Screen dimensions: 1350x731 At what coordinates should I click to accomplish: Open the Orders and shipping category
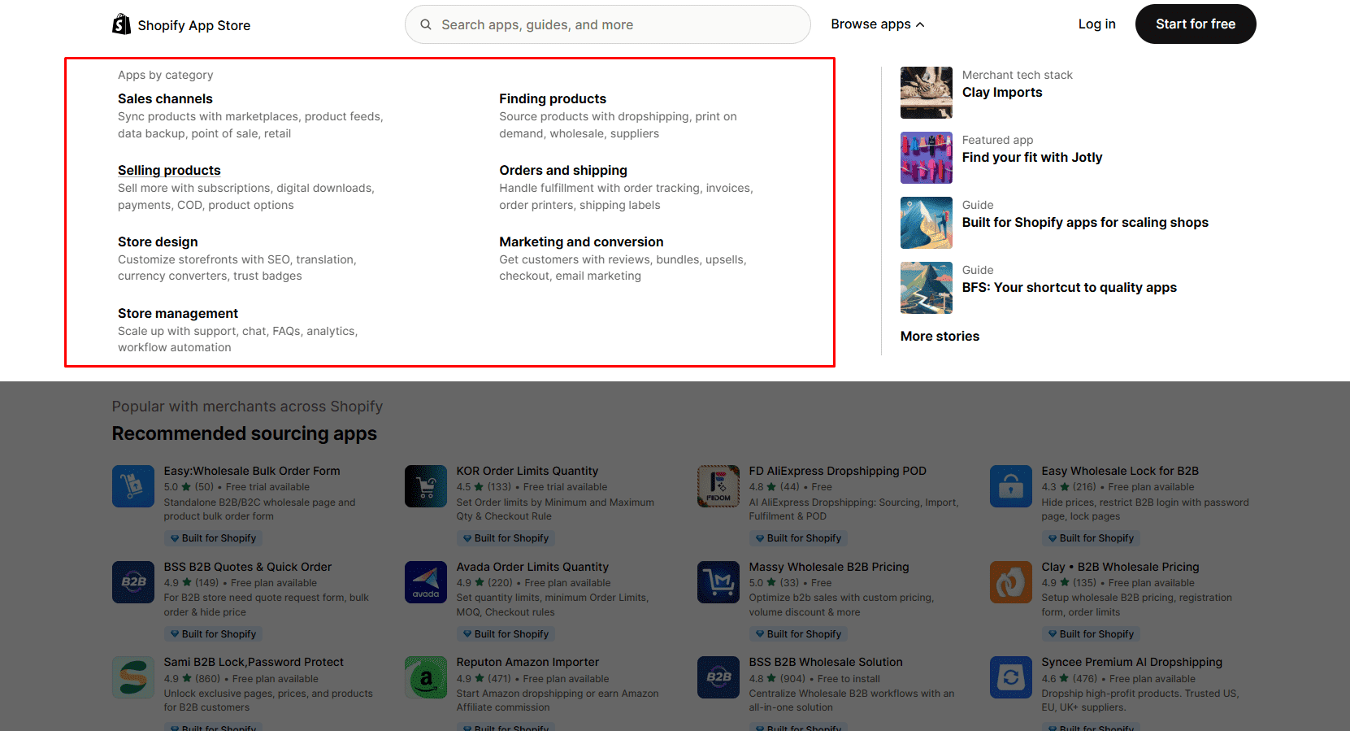click(563, 170)
